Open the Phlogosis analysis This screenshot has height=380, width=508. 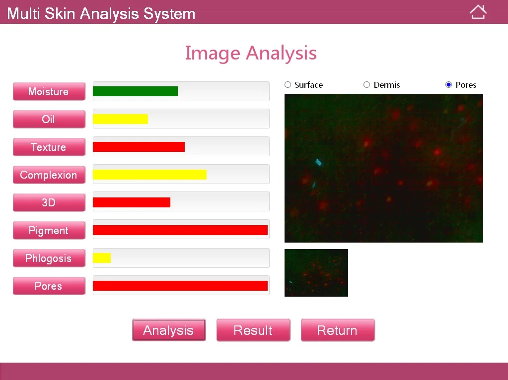(49, 258)
